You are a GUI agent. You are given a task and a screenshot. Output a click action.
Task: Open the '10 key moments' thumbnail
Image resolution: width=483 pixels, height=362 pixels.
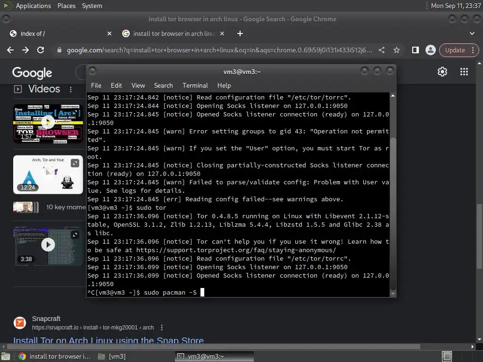(x=26, y=207)
